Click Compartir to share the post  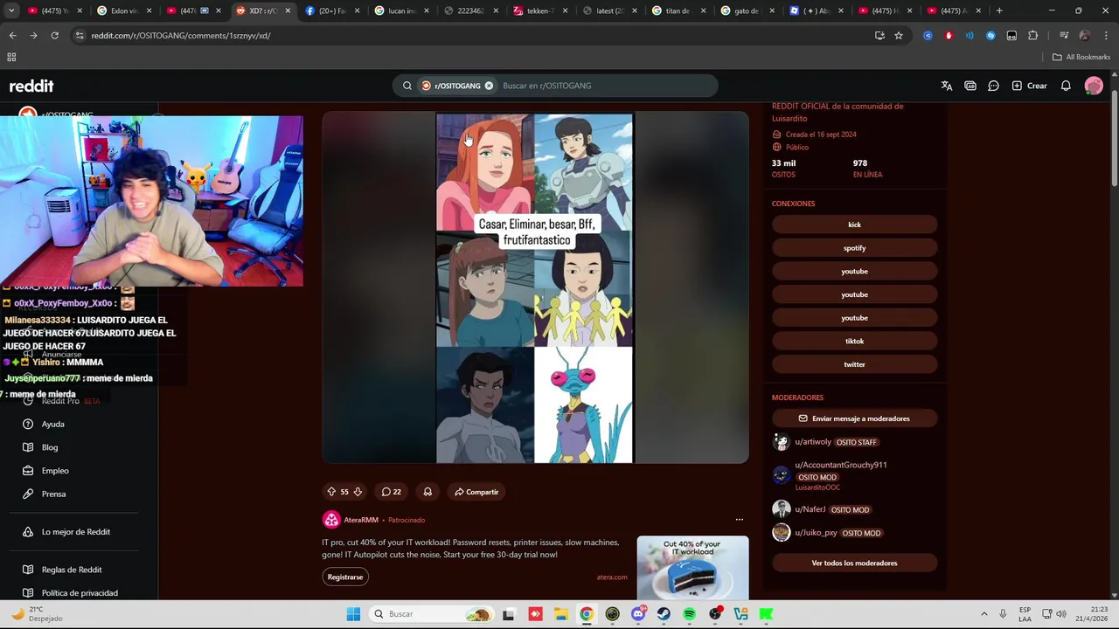coord(476,492)
